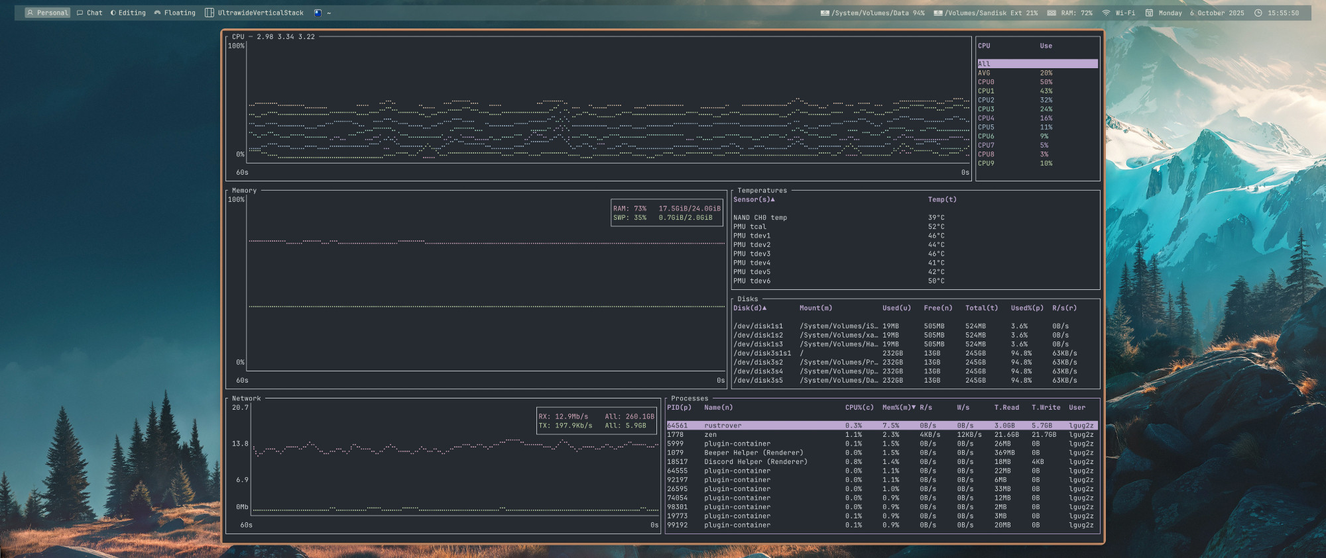Toggle sort on Mem%(m) column header
The image size is (1326, 558).
point(898,408)
